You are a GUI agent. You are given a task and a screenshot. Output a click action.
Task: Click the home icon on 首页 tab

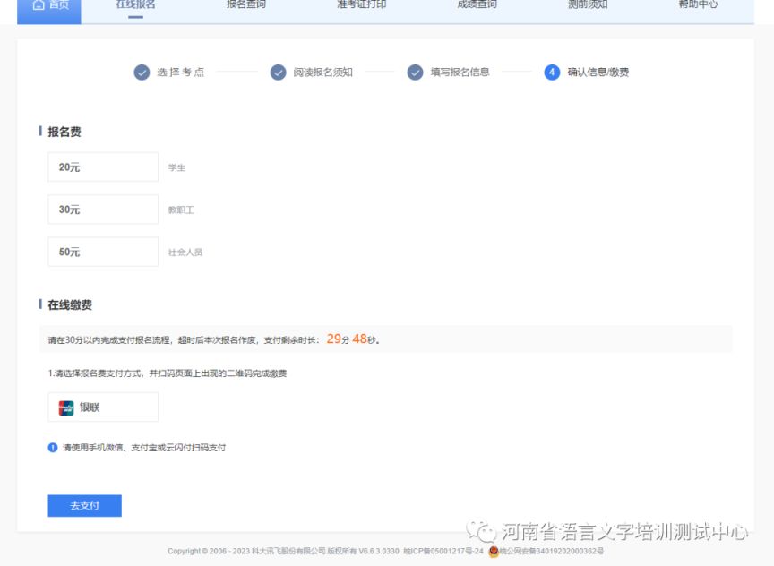[38, 5]
